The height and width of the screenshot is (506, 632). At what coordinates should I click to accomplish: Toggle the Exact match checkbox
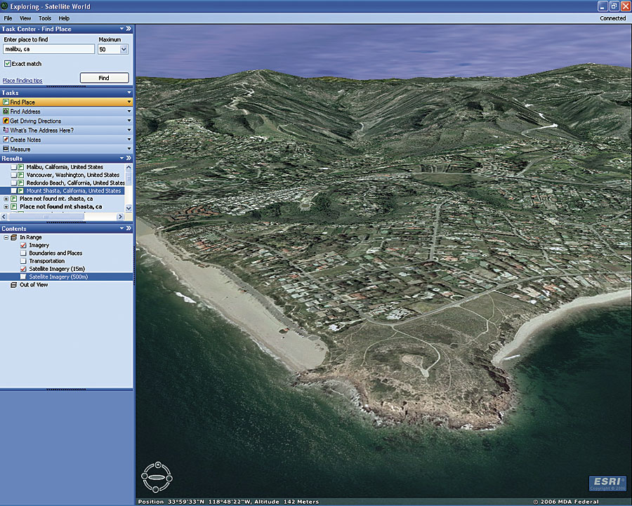pyautogui.click(x=7, y=64)
